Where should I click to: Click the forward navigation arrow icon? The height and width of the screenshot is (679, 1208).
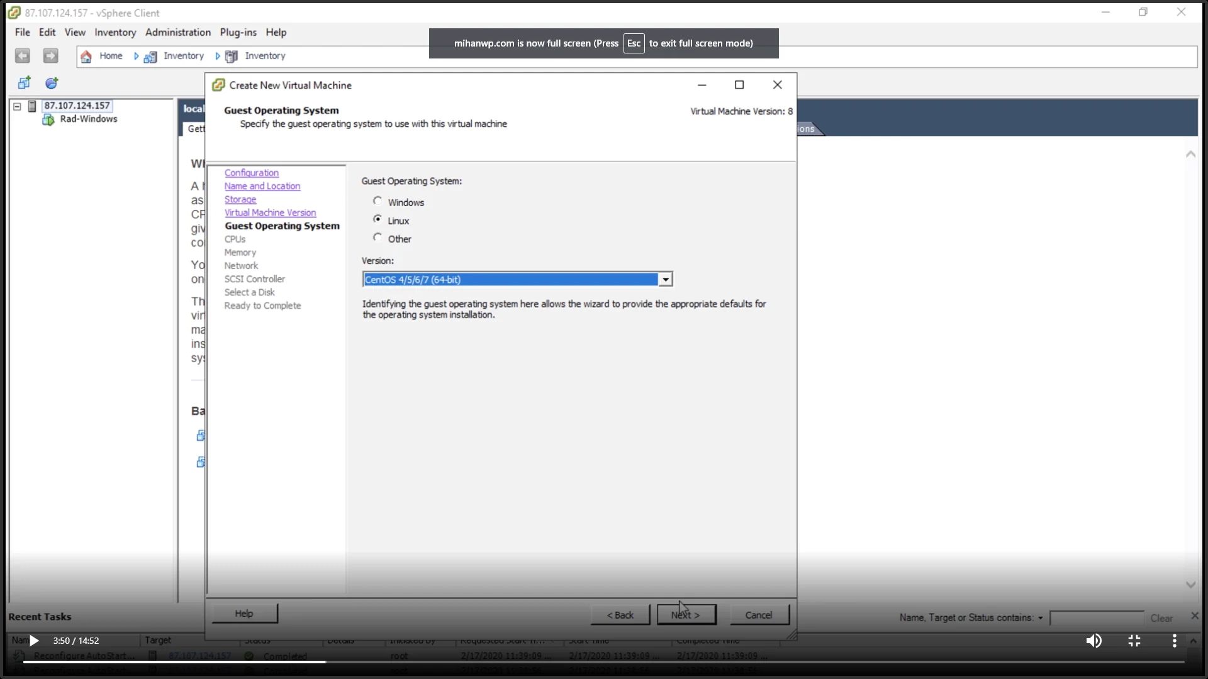[50, 56]
